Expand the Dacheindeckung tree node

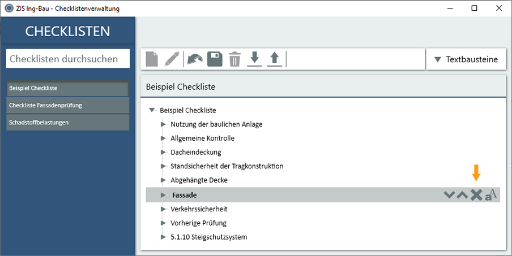click(x=163, y=153)
